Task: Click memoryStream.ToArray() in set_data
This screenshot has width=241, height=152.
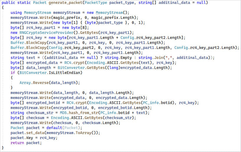Action: coord(71,133)
